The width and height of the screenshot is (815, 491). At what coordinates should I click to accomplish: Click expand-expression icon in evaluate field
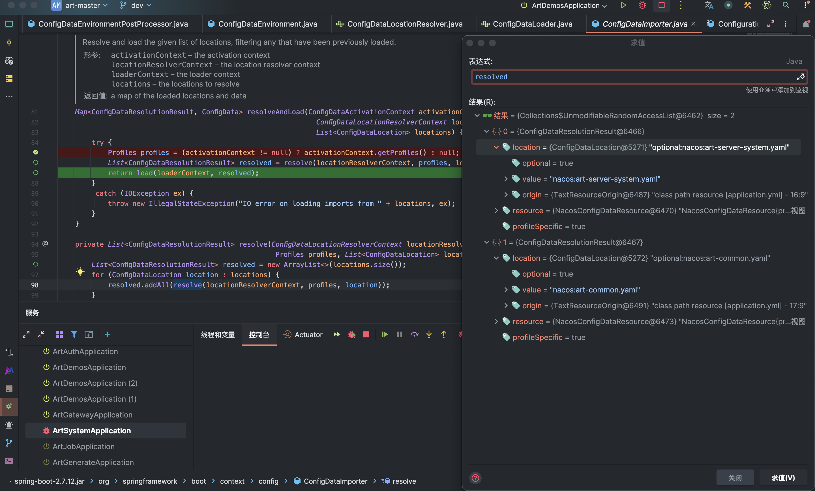pos(800,77)
